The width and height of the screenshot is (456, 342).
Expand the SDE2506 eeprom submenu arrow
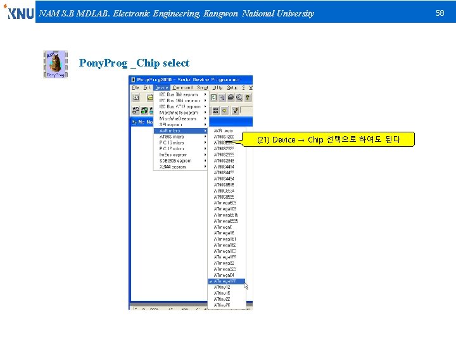205,160
